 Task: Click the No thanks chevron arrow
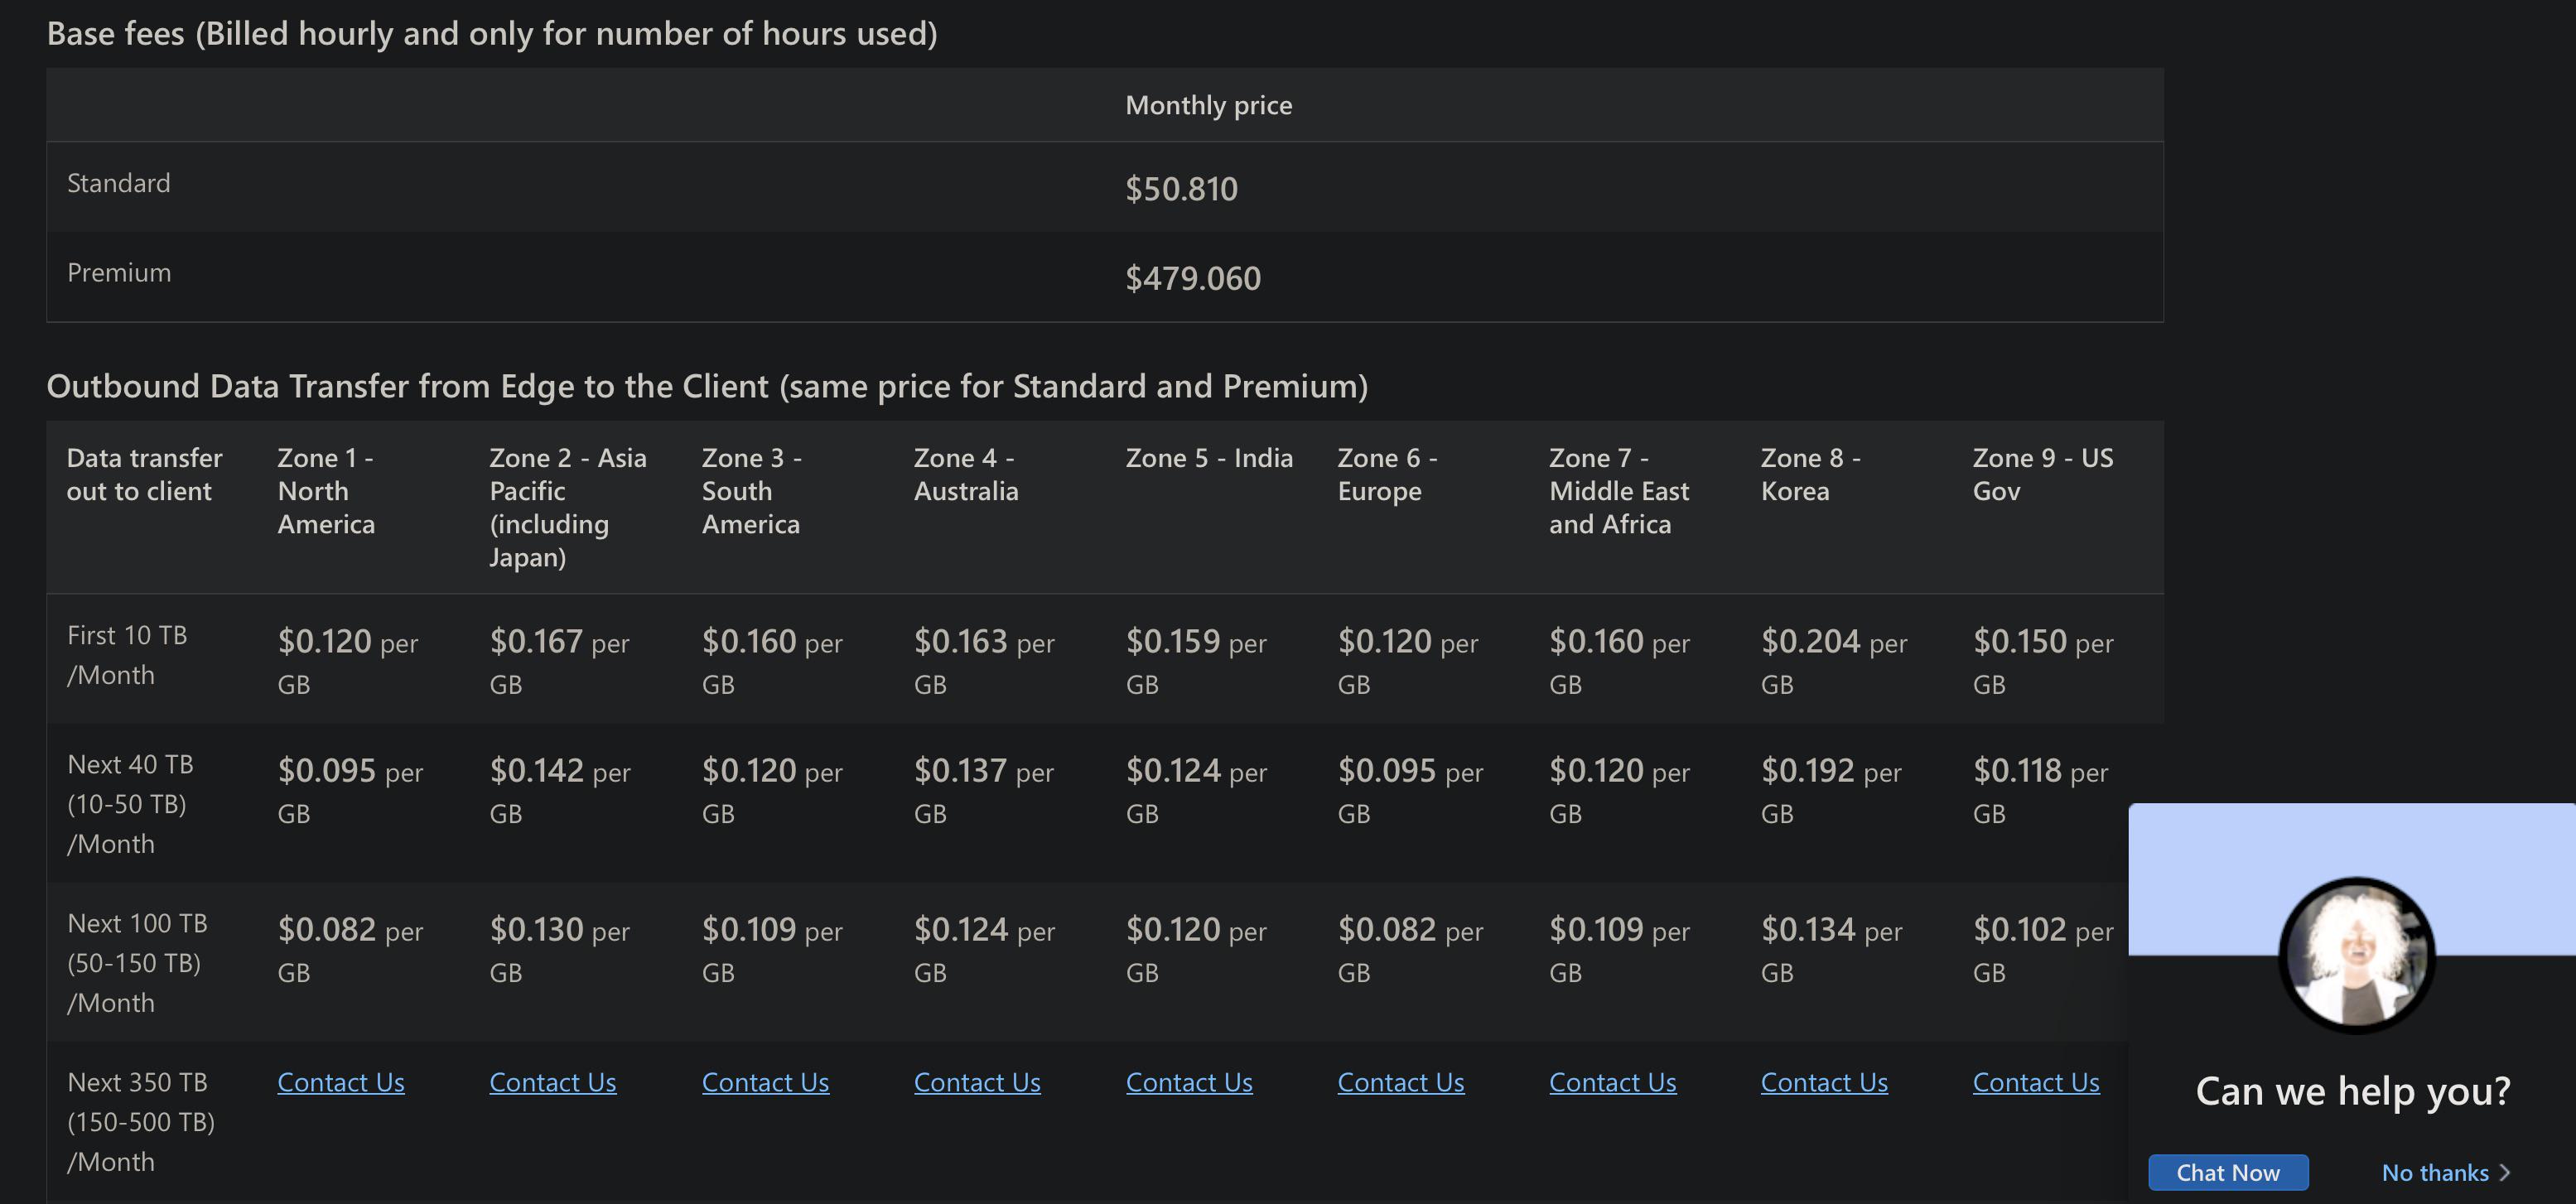coord(2504,1172)
